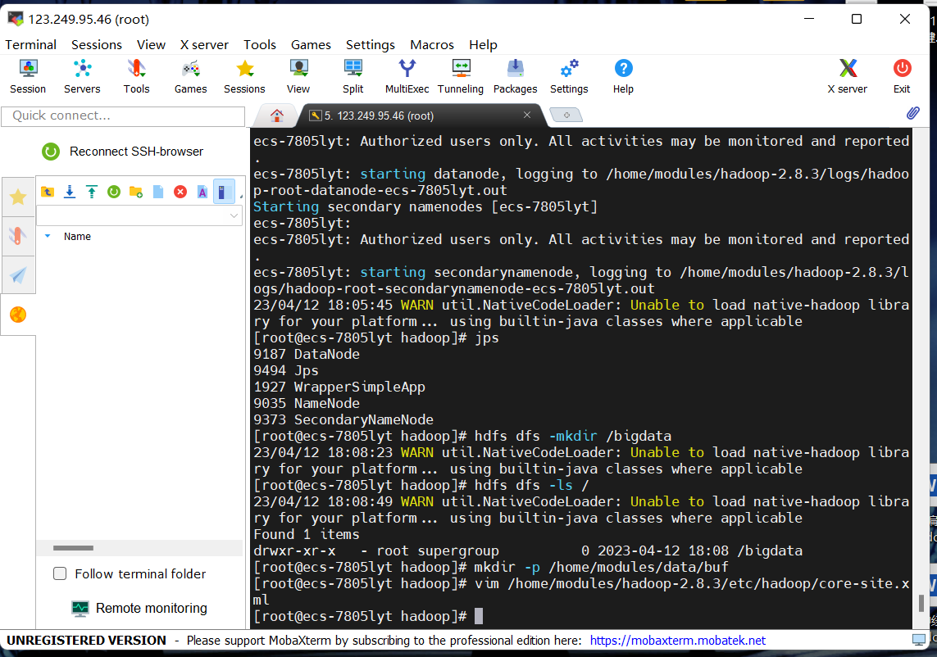Open the View toolbar icon
This screenshot has width=937, height=657.
pyautogui.click(x=298, y=76)
